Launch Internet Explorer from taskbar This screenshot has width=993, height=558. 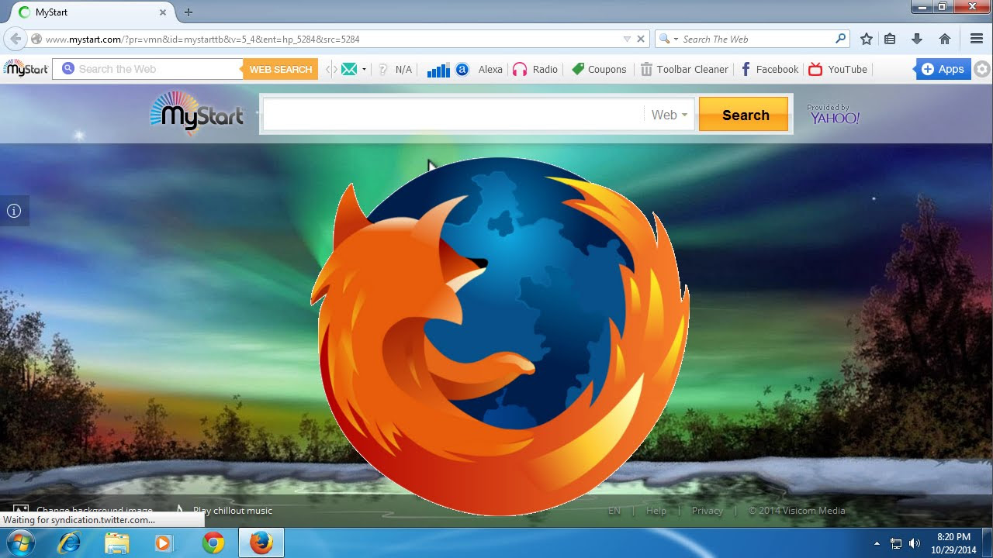click(x=69, y=542)
